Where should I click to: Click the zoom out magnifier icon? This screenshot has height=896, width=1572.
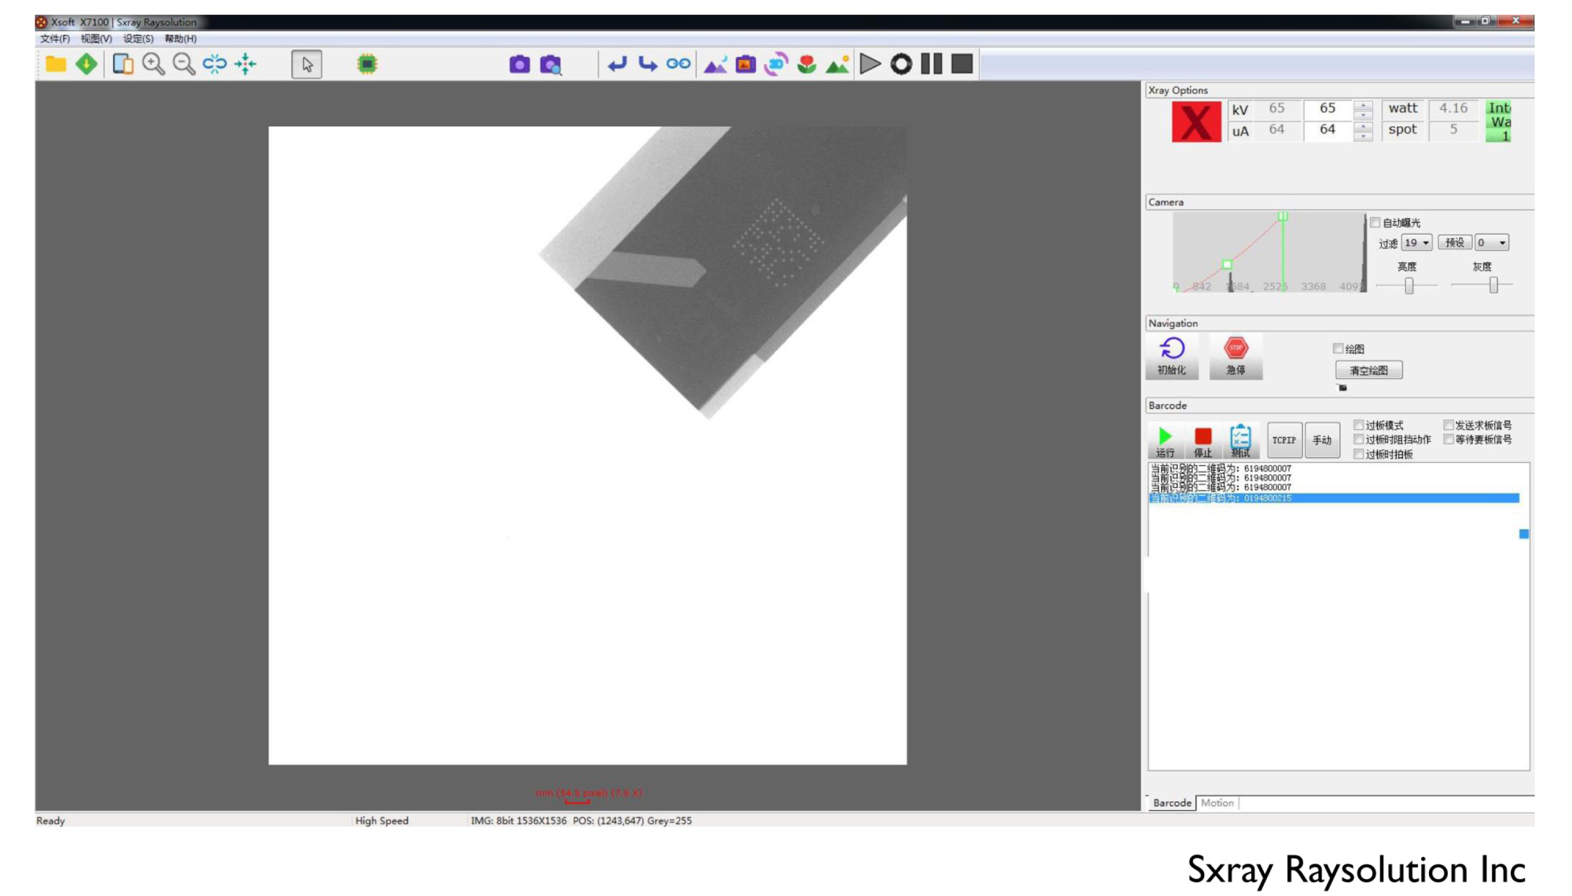[183, 64]
